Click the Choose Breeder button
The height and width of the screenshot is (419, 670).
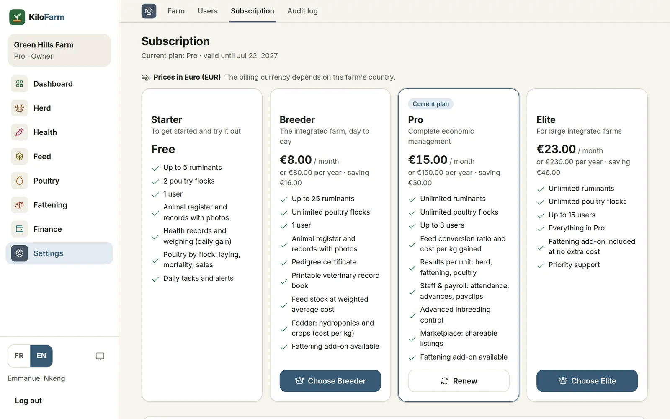330,381
